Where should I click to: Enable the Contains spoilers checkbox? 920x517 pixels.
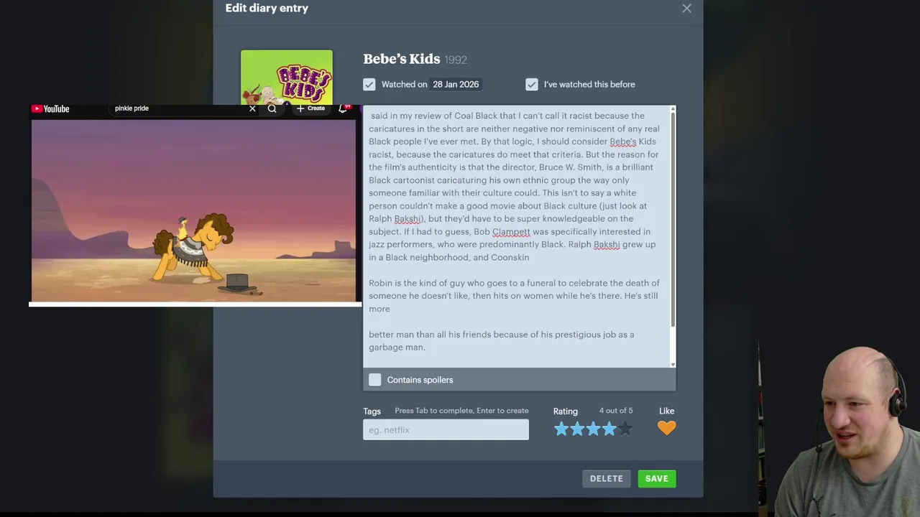(375, 380)
